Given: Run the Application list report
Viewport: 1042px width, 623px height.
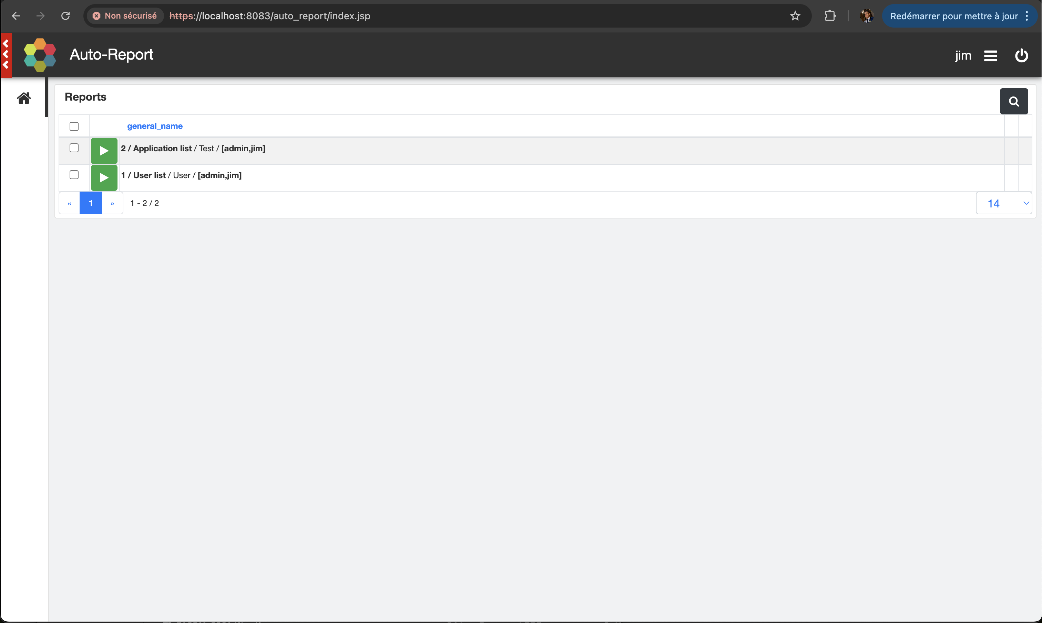Looking at the screenshot, I should pyautogui.click(x=104, y=151).
